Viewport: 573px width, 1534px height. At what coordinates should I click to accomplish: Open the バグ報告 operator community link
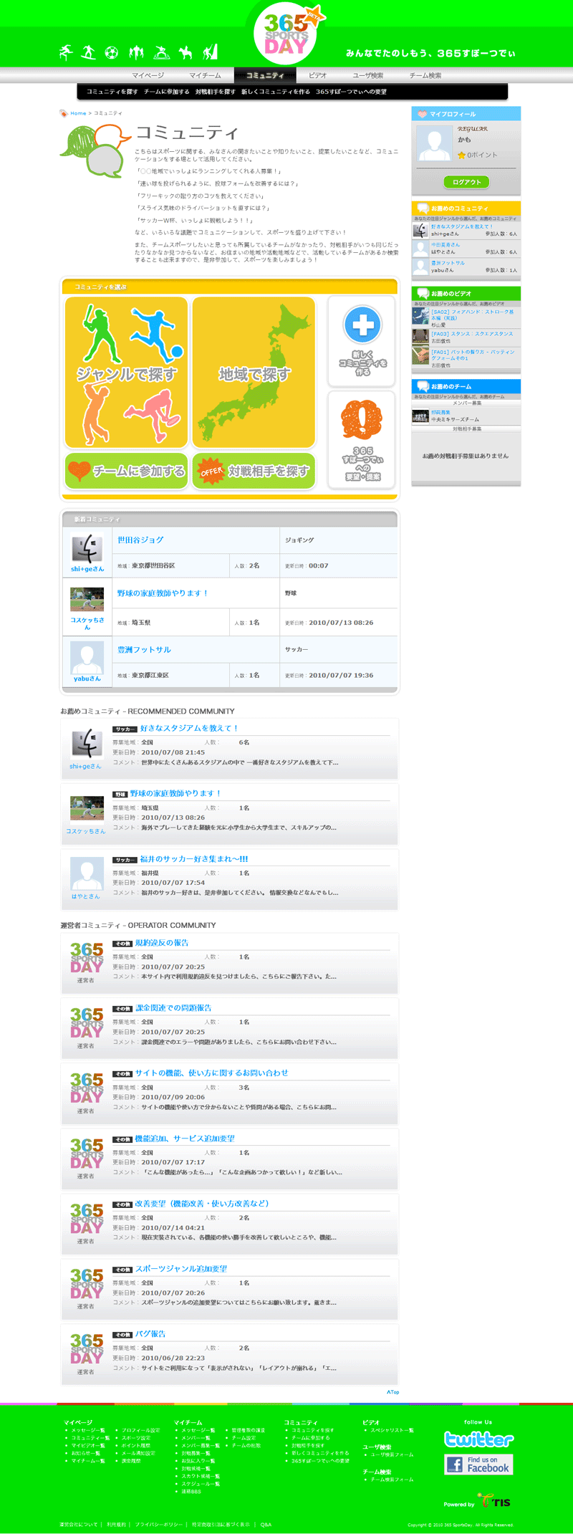[150, 1333]
